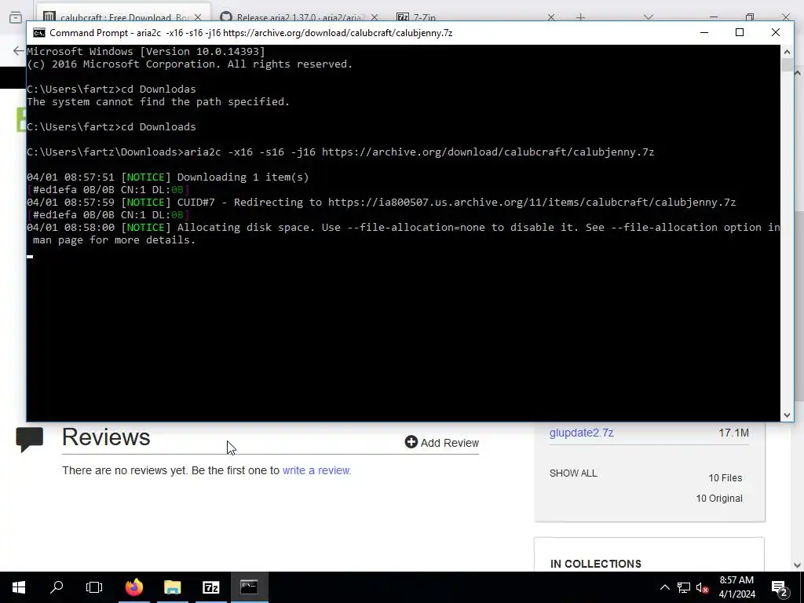Screen dimensions: 804x603
Task: Click the 17.1M file size text
Action: (x=734, y=433)
